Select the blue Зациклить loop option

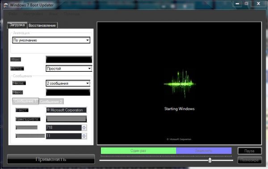(204, 151)
